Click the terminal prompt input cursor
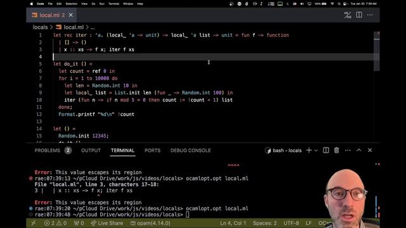The height and width of the screenshot is (228, 406). [x=188, y=215]
